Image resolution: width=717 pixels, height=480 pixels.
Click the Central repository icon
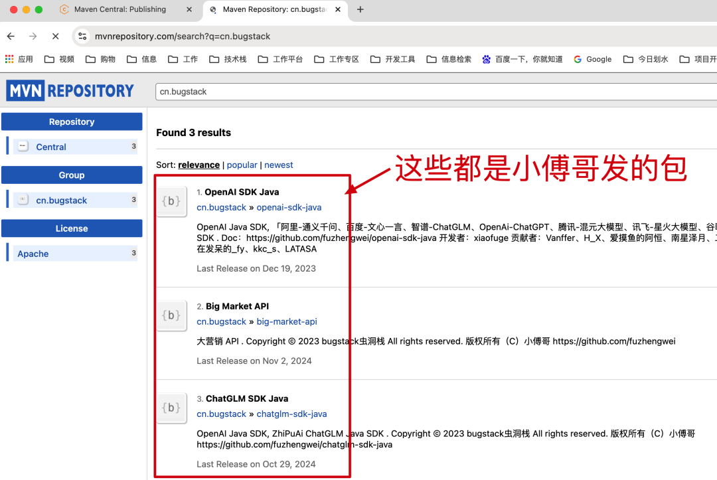pyautogui.click(x=23, y=146)
